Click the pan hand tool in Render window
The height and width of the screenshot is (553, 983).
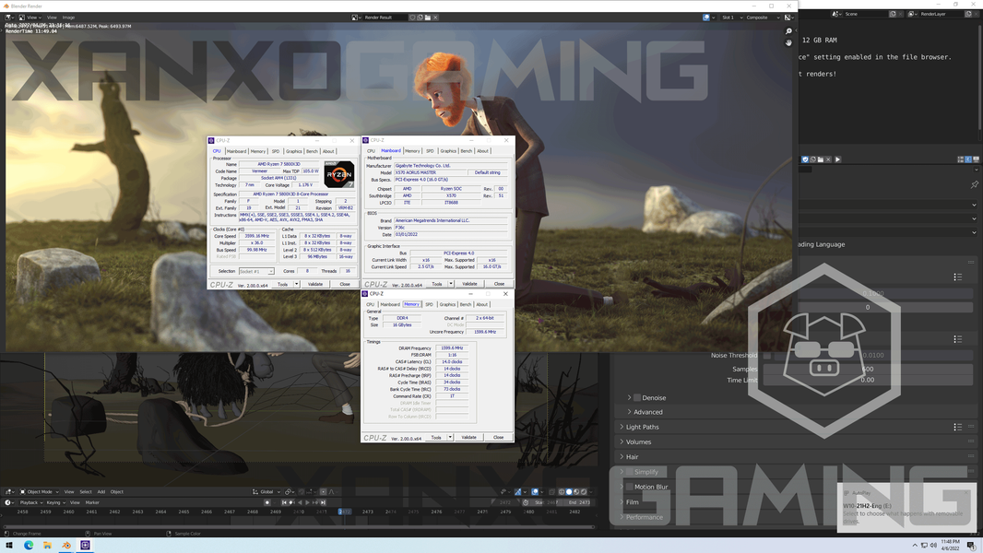pyautogui.click(x=788, y=42)
